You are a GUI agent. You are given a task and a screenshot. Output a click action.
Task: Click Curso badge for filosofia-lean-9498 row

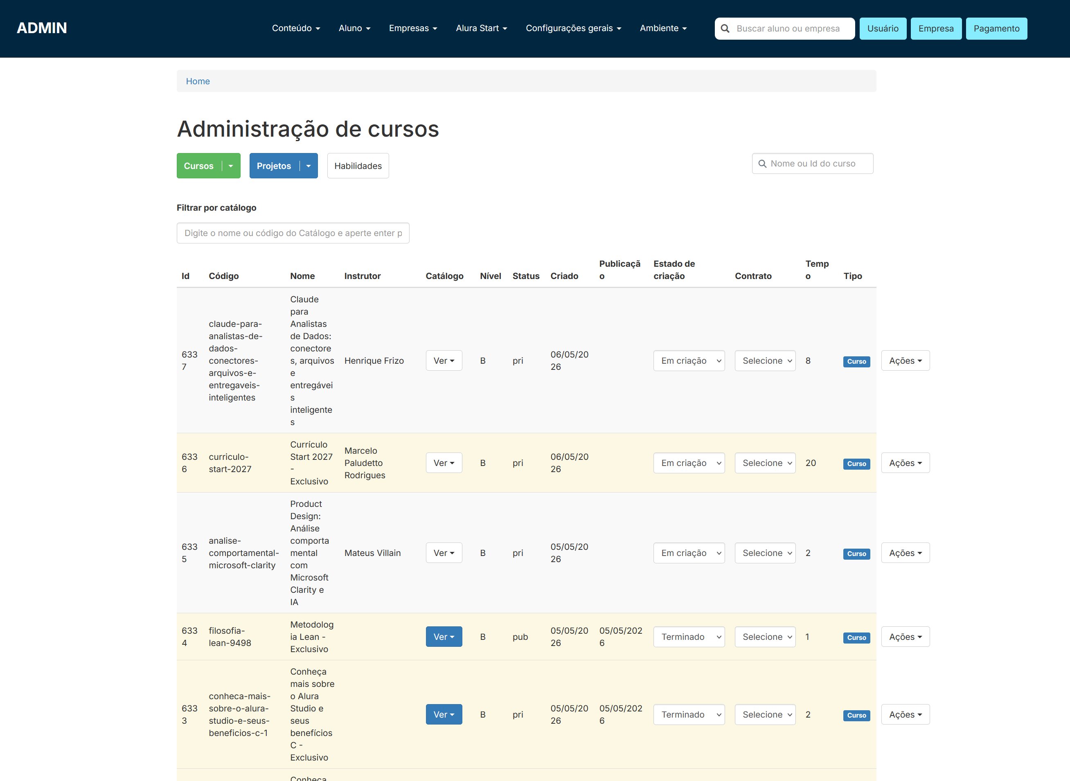tap(856, 638)
